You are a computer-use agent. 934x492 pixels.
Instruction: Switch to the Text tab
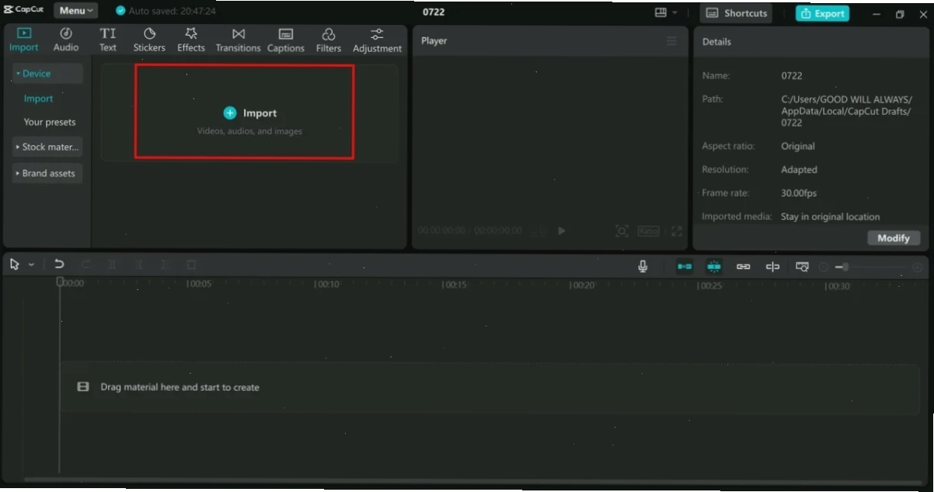coord(108,40)
